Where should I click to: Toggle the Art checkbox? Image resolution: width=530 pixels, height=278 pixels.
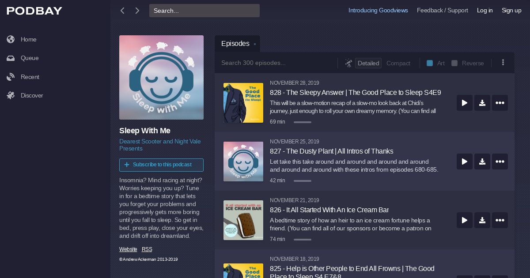pyautogui.click(x=430, y=63)
